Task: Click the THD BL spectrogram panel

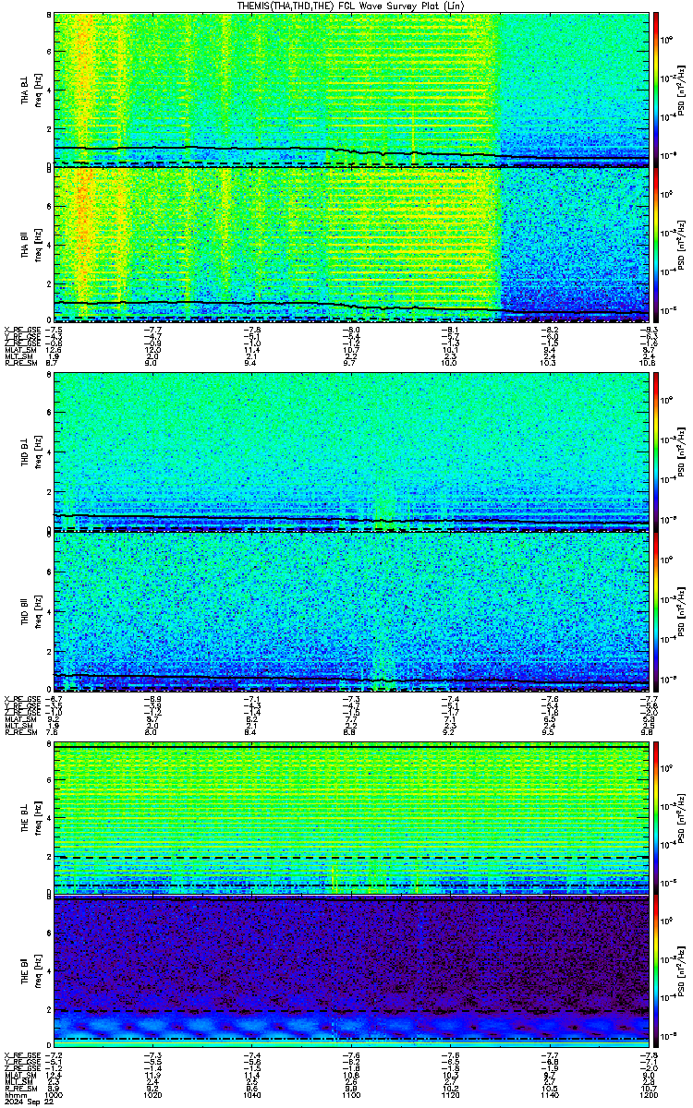Action: click(x=351, y=452)
